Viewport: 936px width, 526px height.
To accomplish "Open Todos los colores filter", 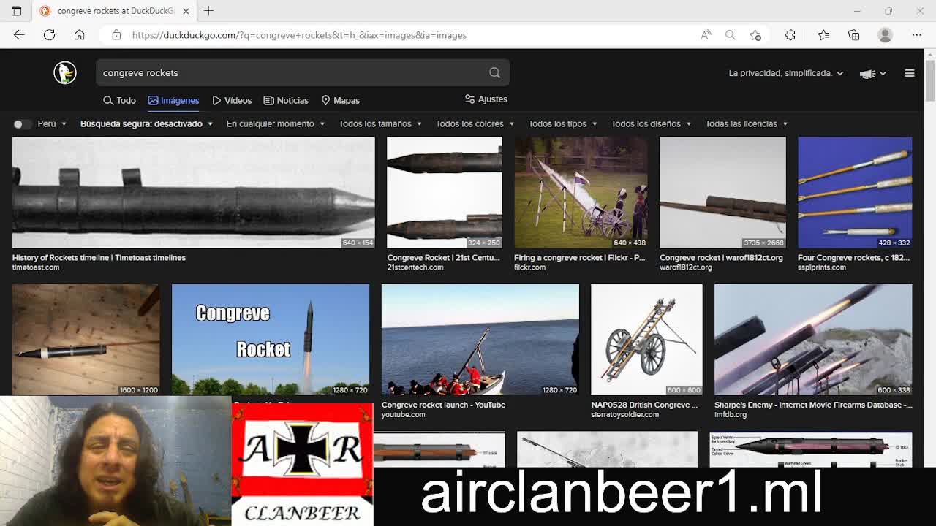I will tap(475, 124).
